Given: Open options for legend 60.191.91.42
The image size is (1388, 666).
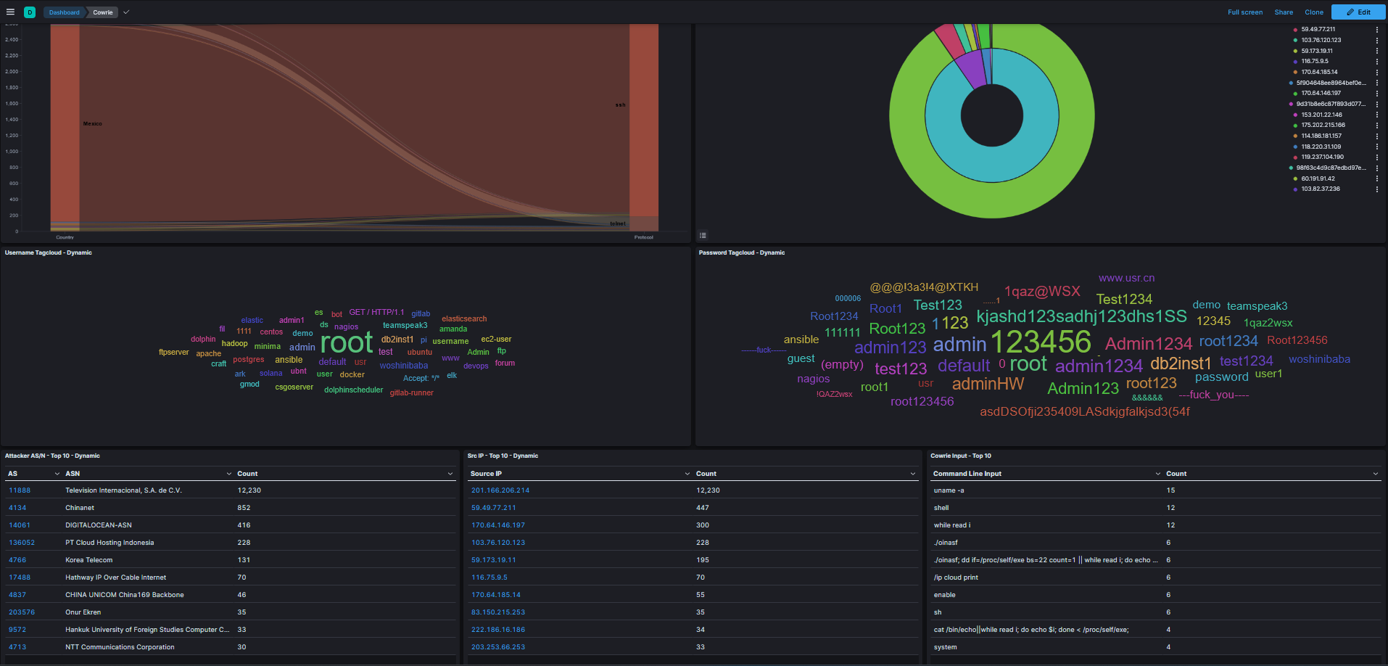Looking at the screenshot, I should click(x=1377, y=178).
